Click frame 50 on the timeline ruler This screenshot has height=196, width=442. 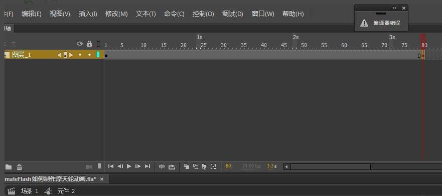[304, 45]
